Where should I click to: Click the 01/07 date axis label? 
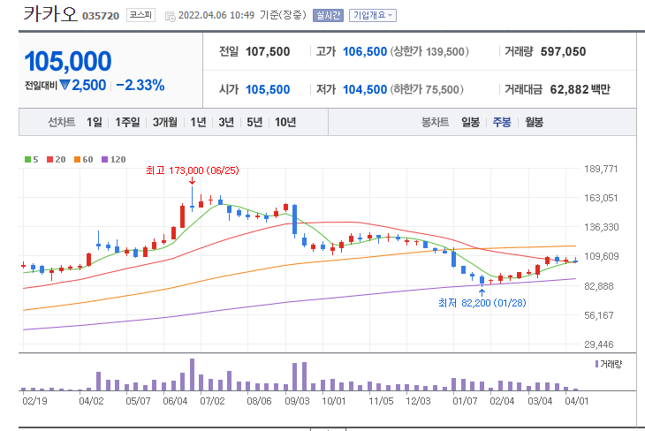(465, 401)
